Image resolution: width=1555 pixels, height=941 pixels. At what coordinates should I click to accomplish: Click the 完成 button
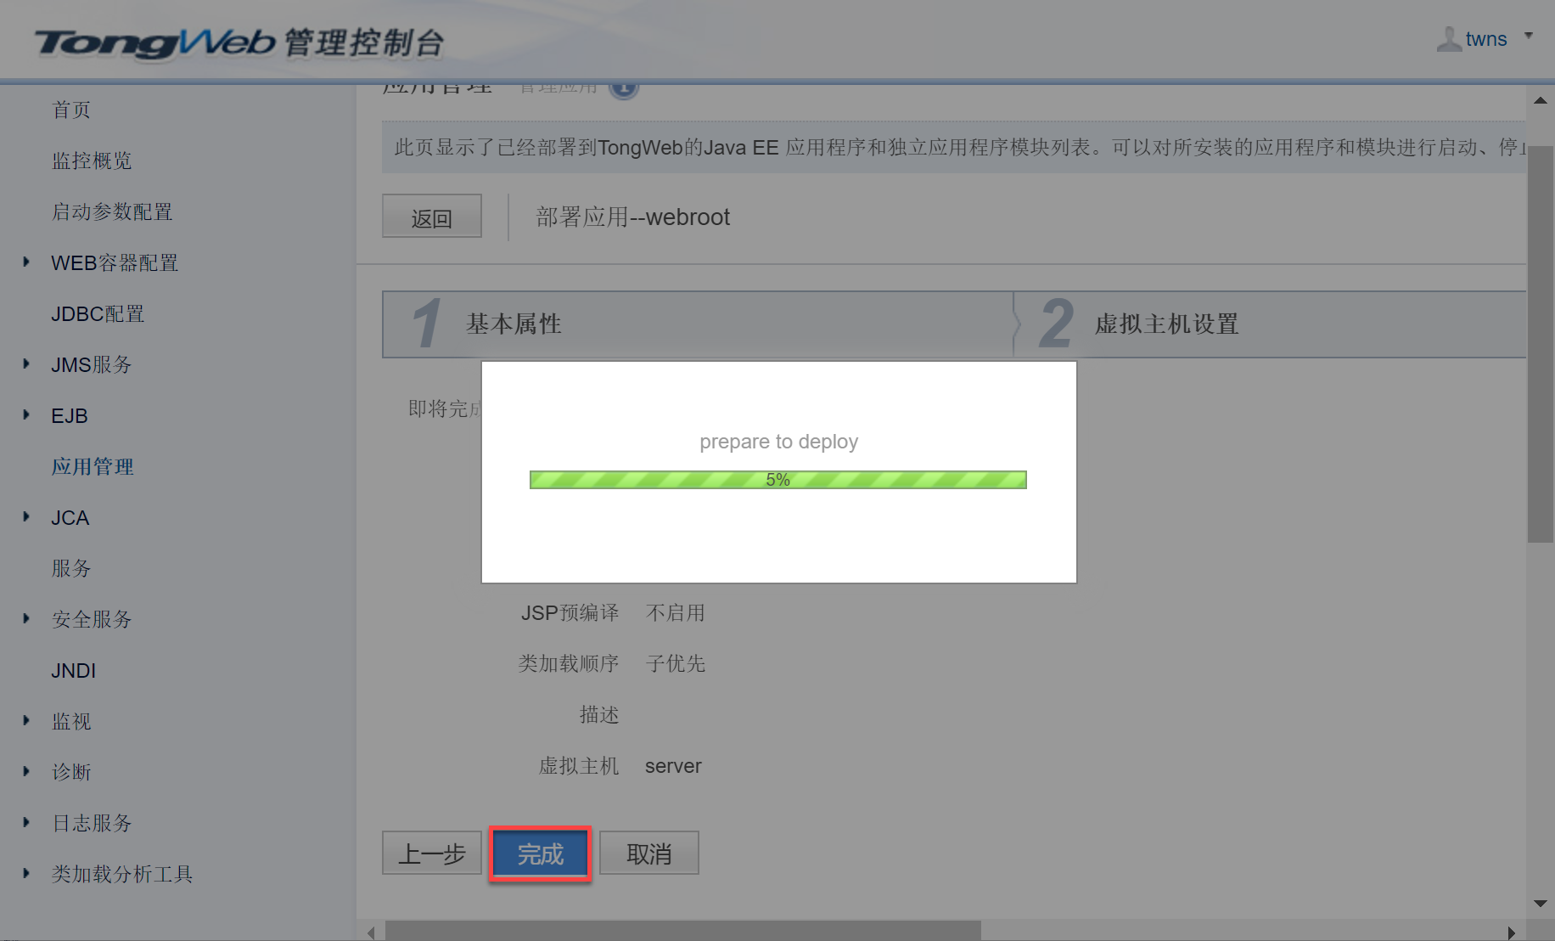[540, 854]
